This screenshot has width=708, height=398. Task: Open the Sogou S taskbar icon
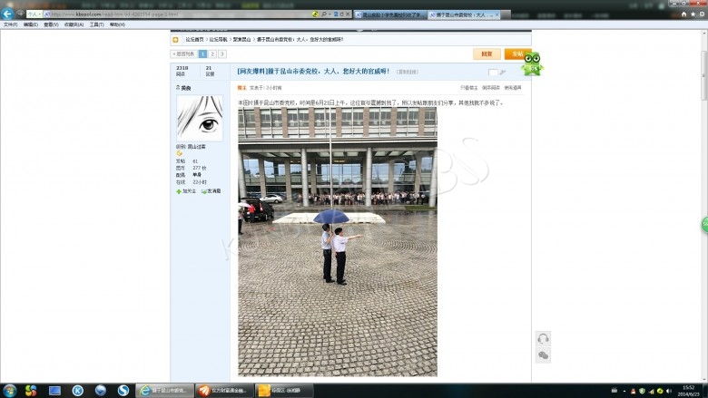(123, 391)
